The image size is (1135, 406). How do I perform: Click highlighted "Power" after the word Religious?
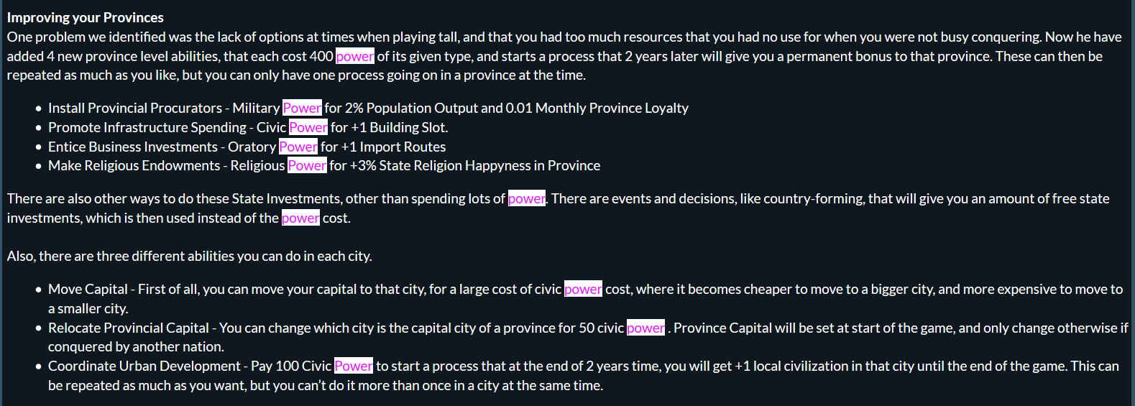(307, 165)
